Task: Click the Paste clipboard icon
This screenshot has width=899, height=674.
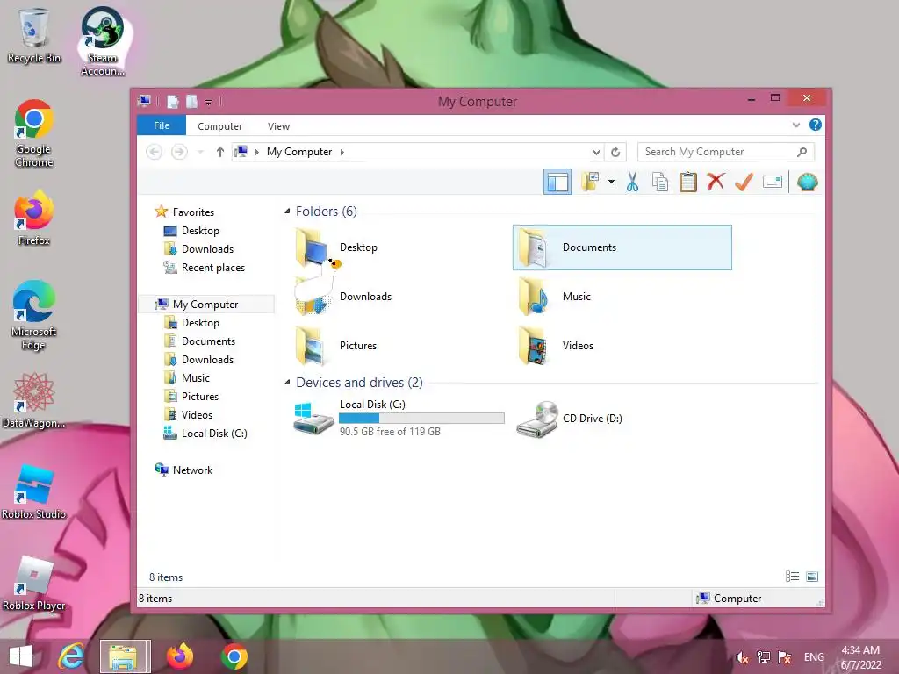Action: pos(688,182)
